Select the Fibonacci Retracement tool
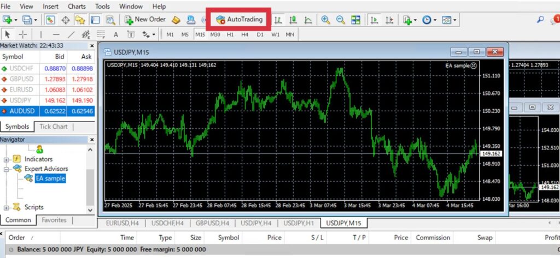Image resolution: width=560 pixels, height=258 pixels. click(x=101, y=34)
